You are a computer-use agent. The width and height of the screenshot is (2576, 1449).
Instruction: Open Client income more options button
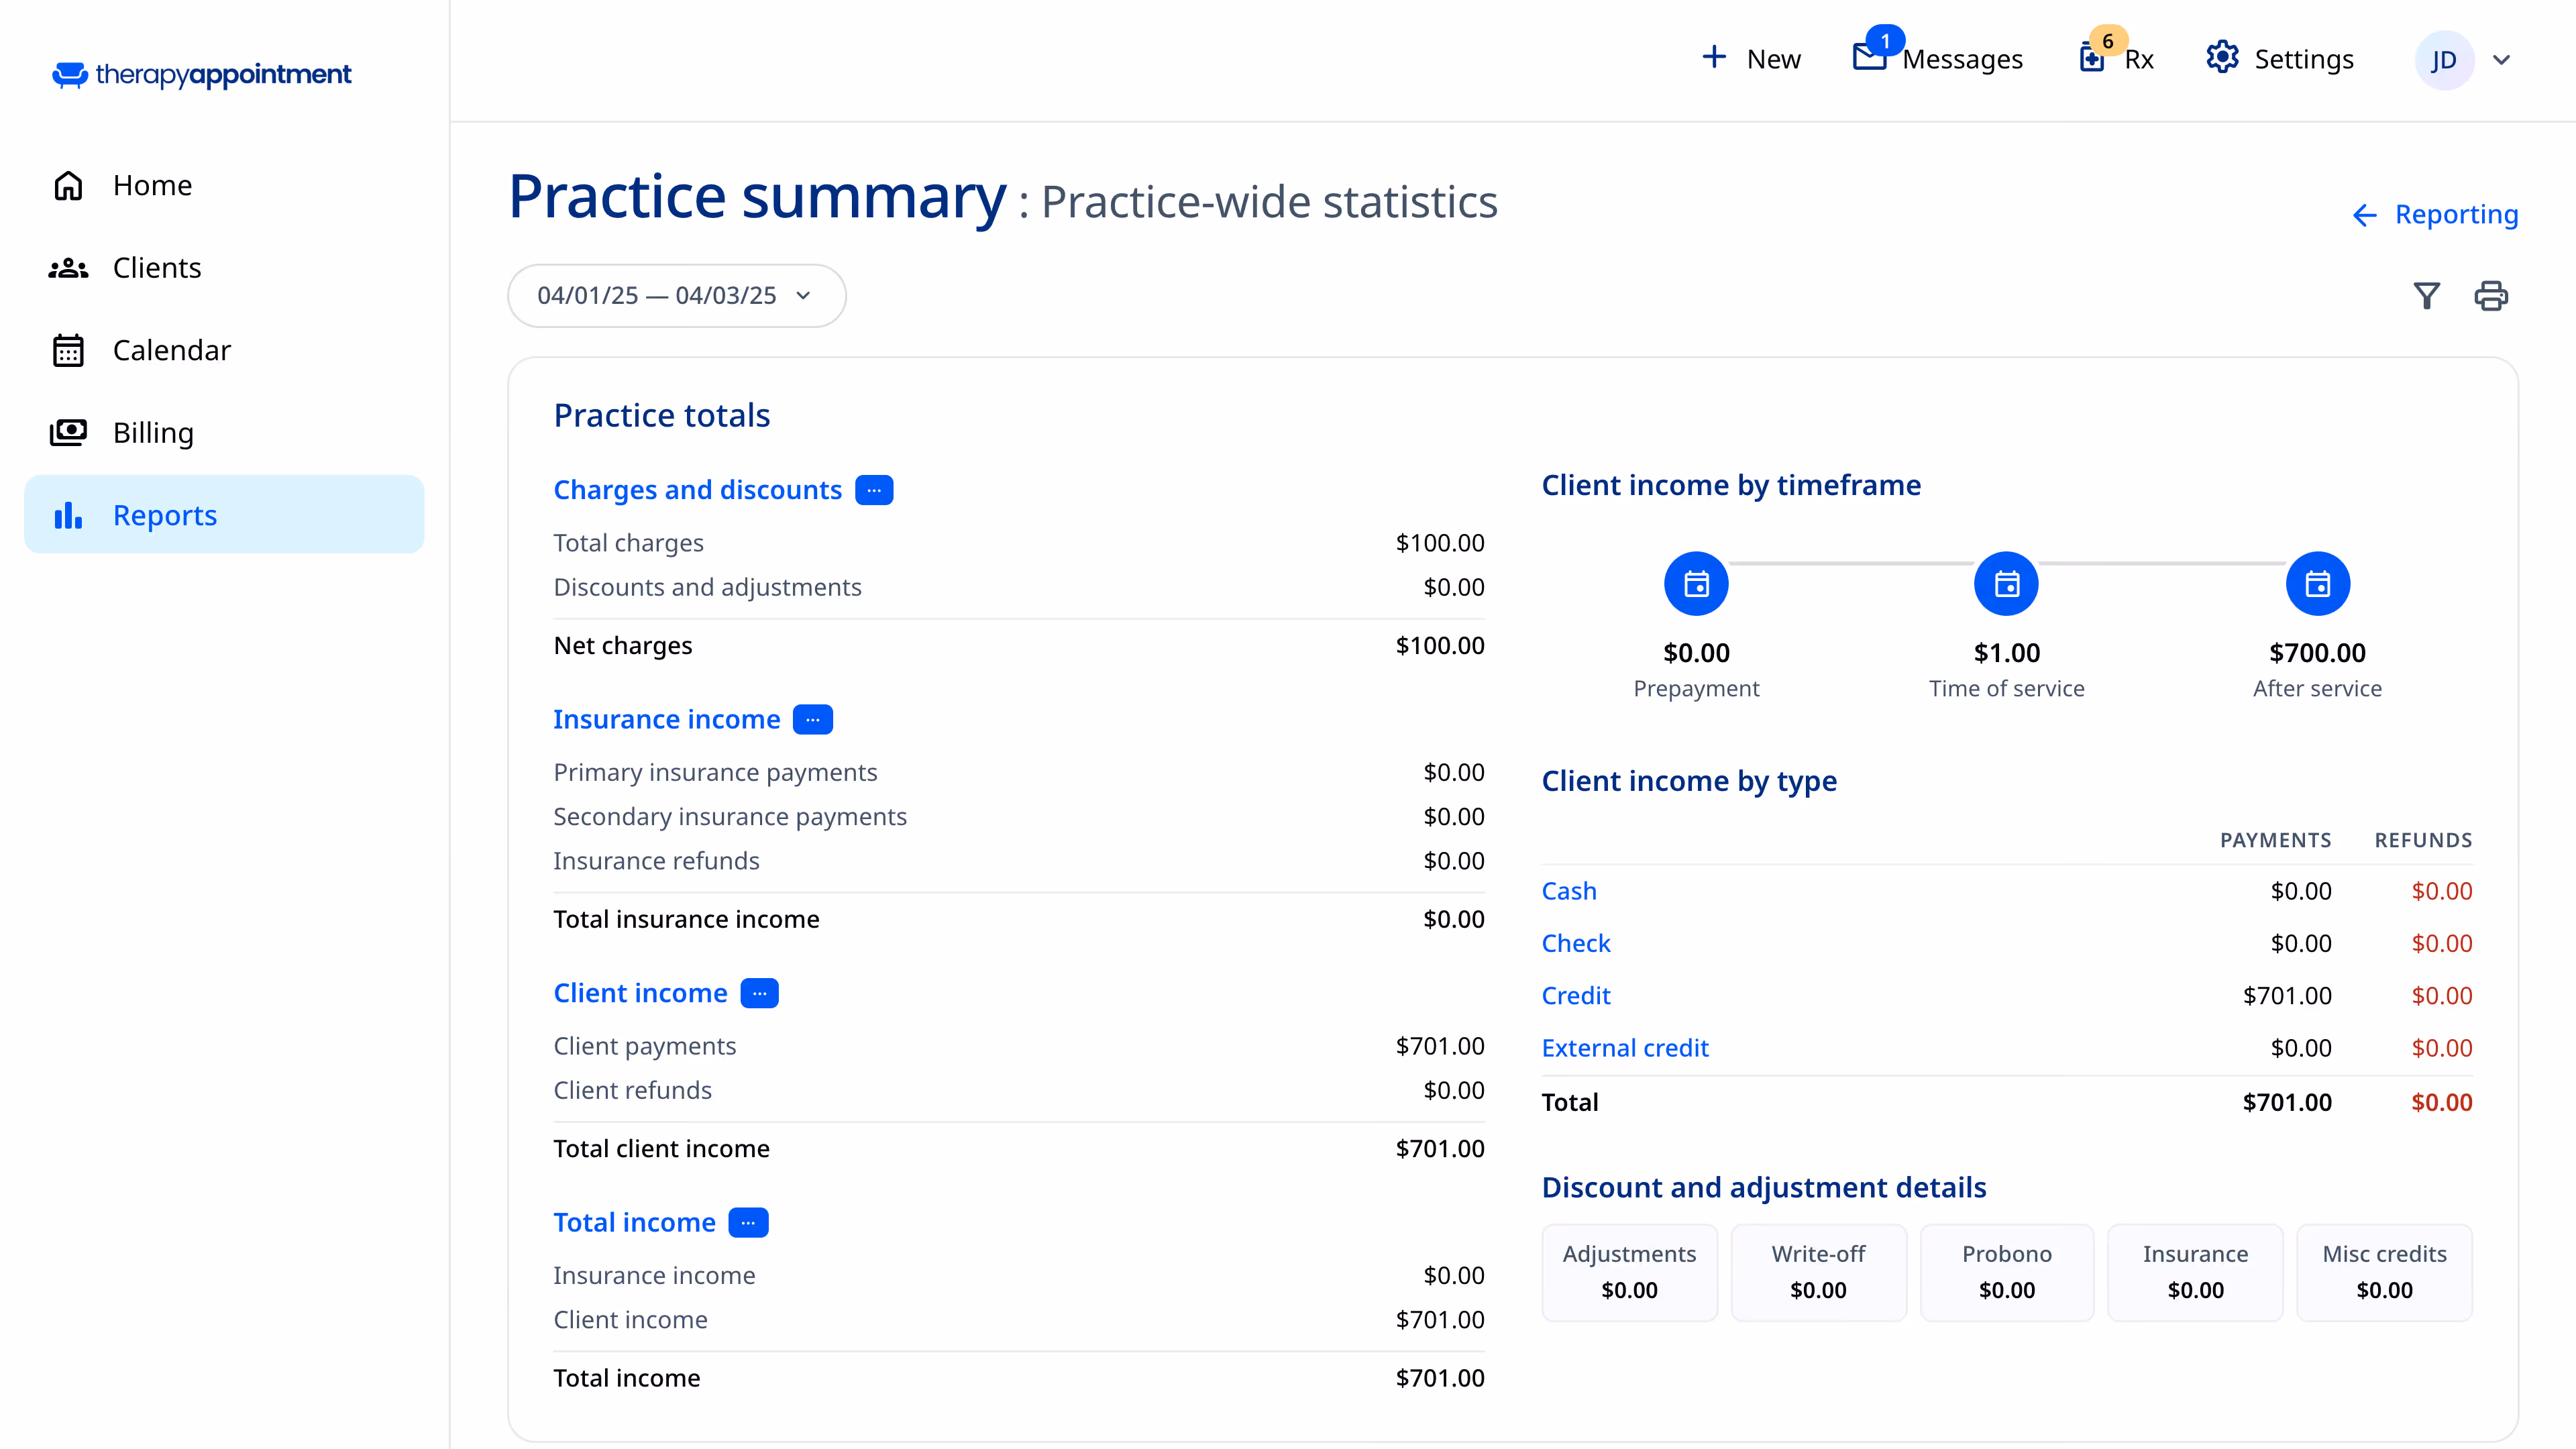click(759, 993)
